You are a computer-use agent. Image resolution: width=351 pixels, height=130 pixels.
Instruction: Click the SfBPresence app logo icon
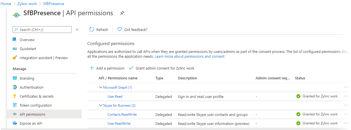(17, 15)
